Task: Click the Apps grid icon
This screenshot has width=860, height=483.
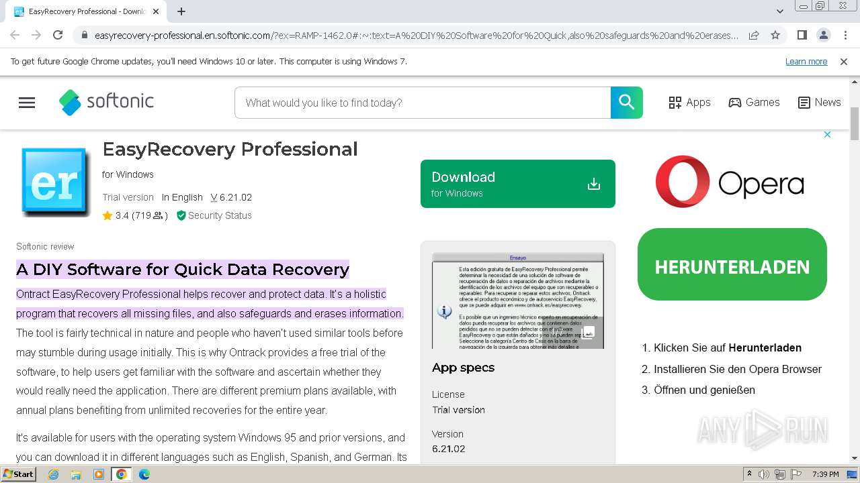Action: coord(675,103)
